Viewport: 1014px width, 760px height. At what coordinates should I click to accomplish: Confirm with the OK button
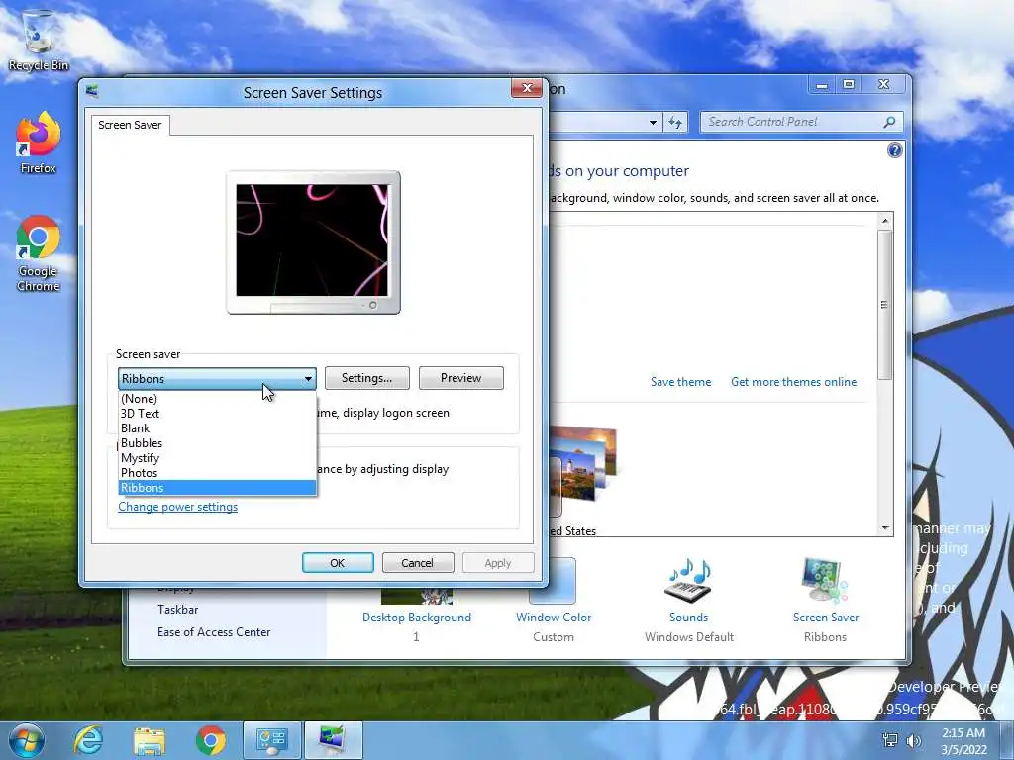point(338,563)
